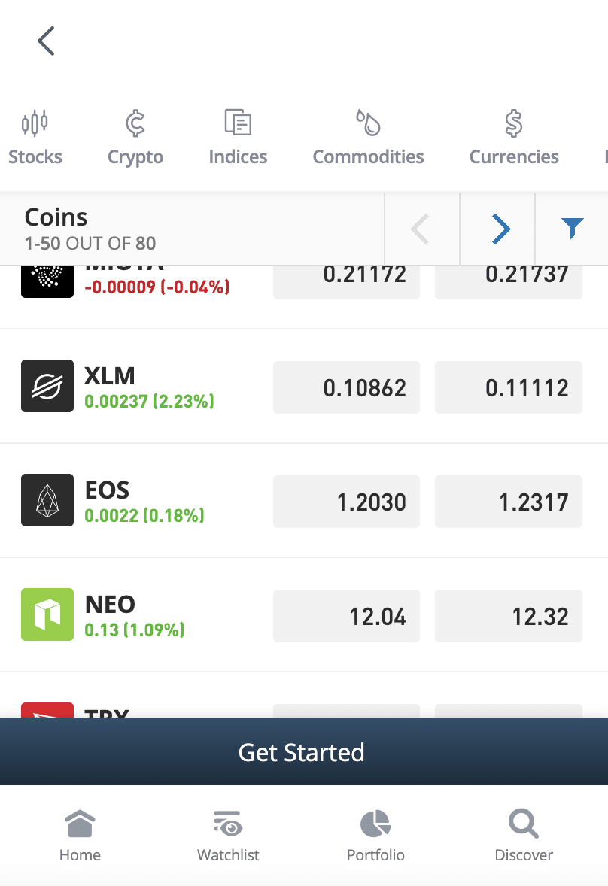Select NEO sell price 12.04
The height and width of the screenshot is (886, 608).
click(x=346, y=616)
